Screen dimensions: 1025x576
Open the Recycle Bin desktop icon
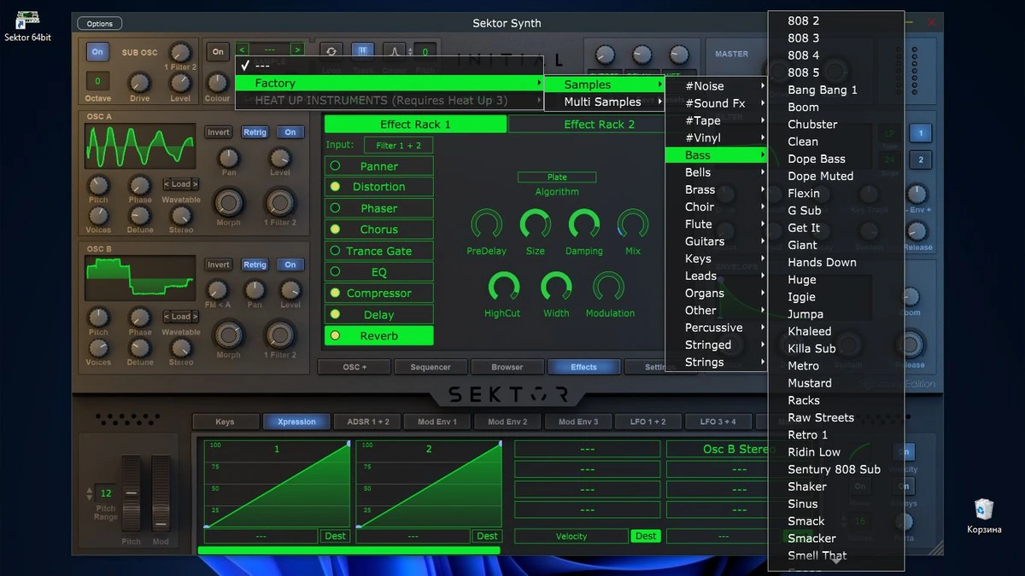point(984,515)
